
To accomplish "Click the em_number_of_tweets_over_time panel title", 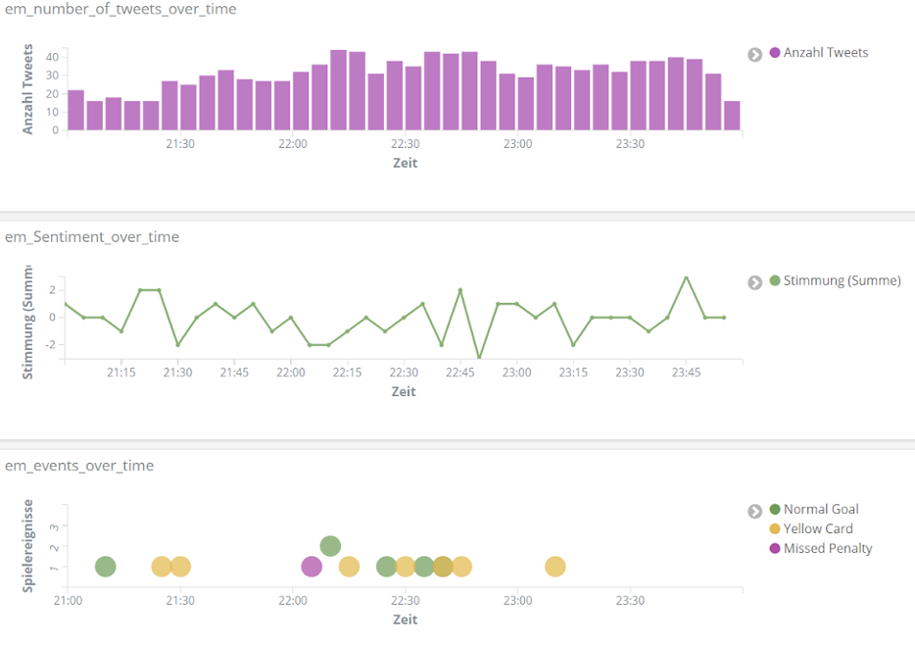I will pos(120,9).
